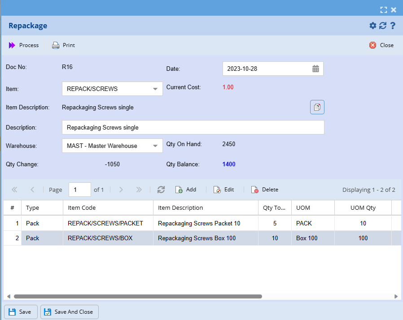Open the settings gear icon

coord(372,26)
